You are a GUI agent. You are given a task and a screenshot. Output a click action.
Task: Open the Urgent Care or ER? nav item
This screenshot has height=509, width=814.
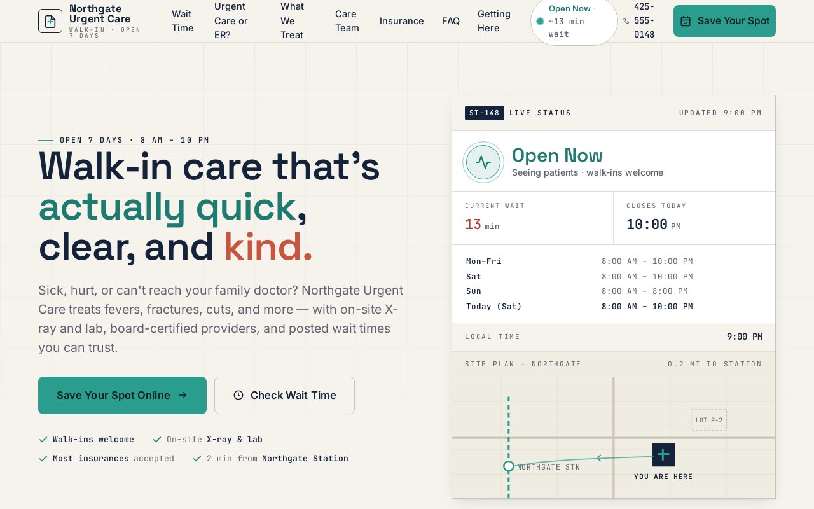coord(231,21)
